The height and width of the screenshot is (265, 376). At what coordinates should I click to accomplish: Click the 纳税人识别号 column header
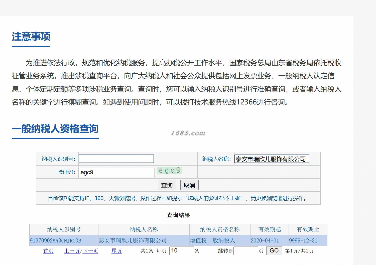point(64,229)
